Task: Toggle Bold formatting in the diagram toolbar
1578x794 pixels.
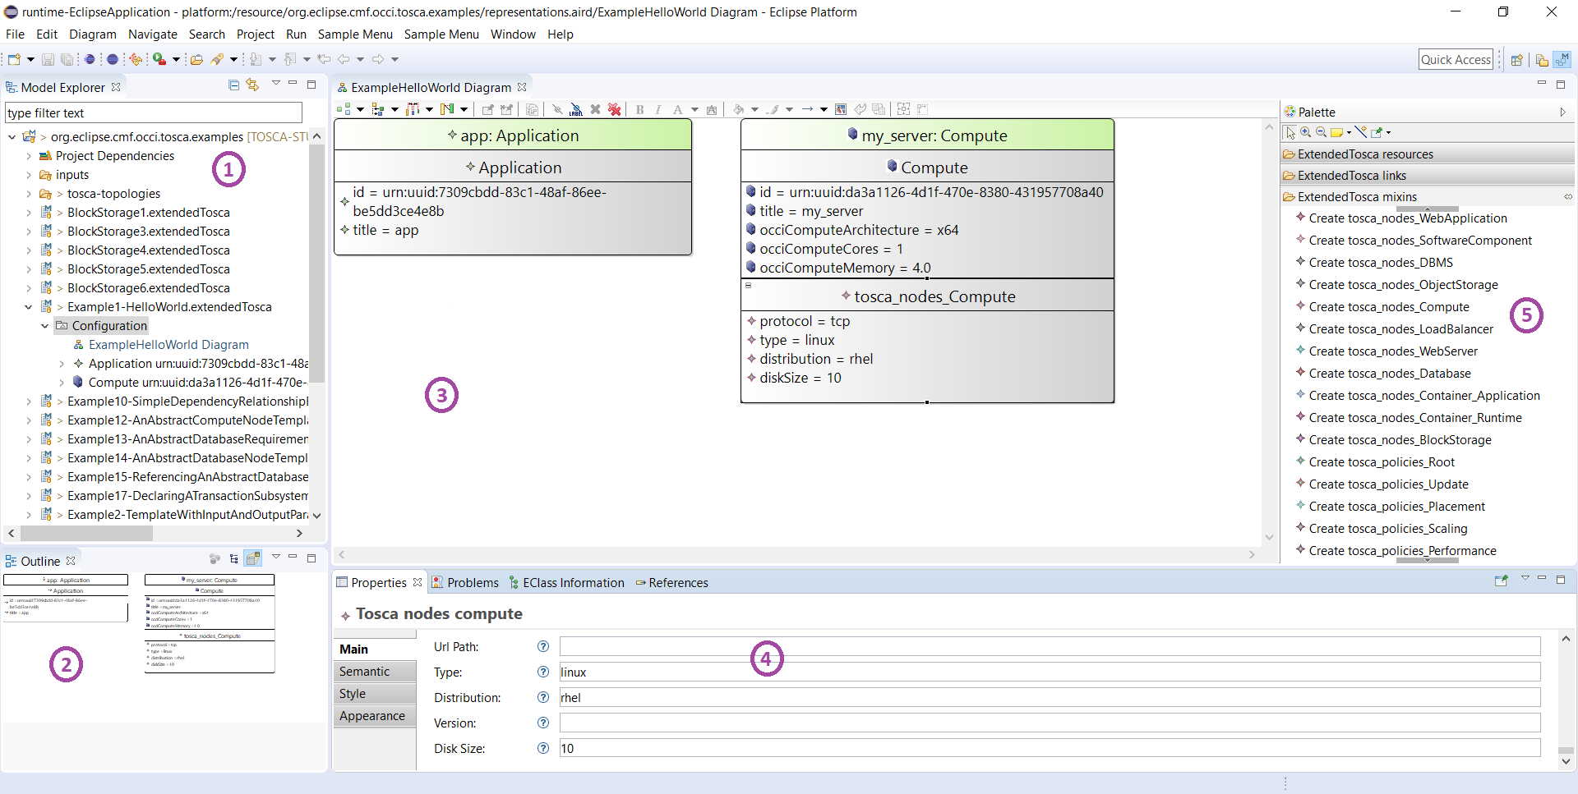Action: [639, 109]
